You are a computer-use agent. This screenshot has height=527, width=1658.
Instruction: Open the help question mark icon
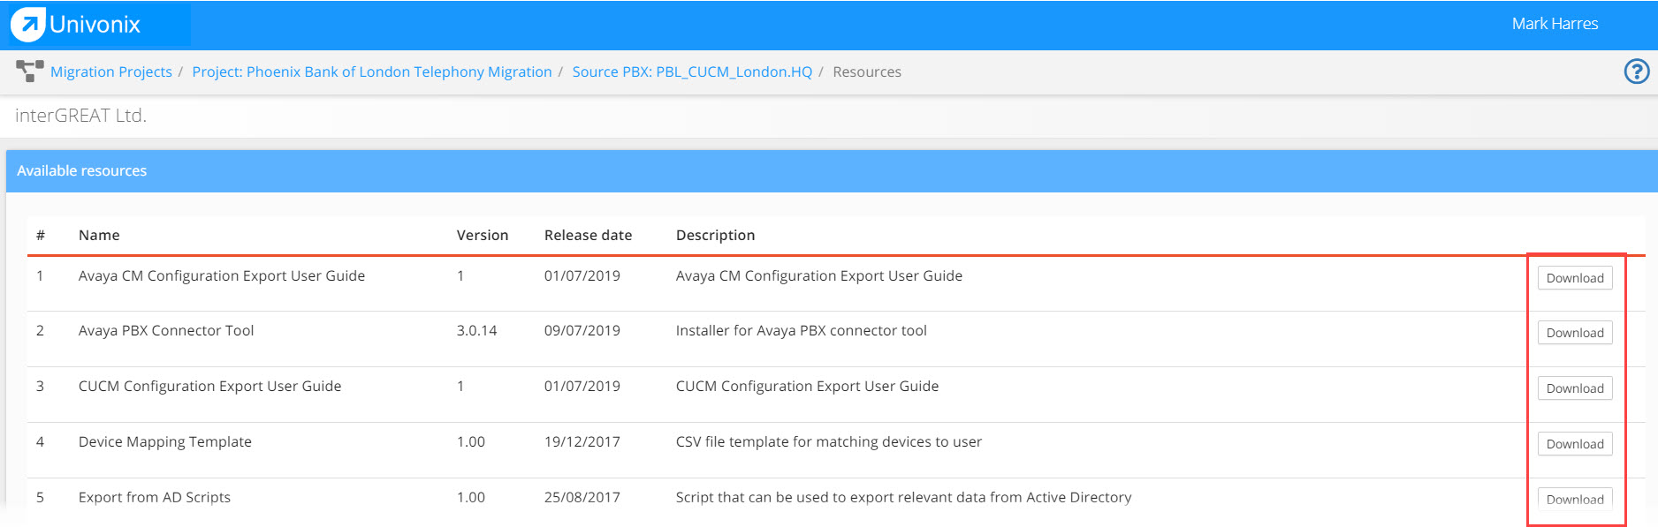click(1637, 72)
